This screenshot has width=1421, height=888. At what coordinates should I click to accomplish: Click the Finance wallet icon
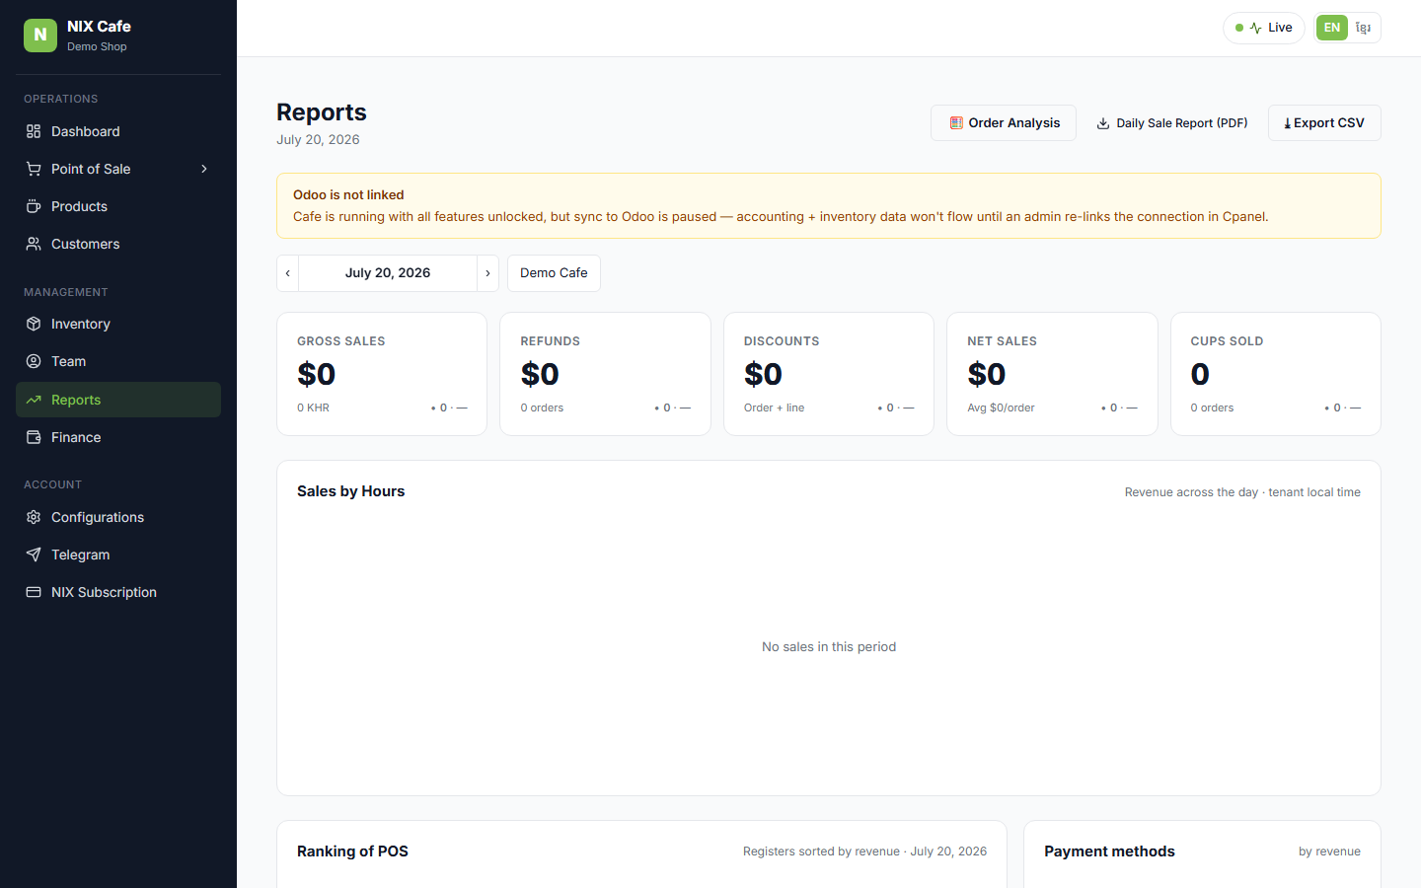(x=34, y=437)
